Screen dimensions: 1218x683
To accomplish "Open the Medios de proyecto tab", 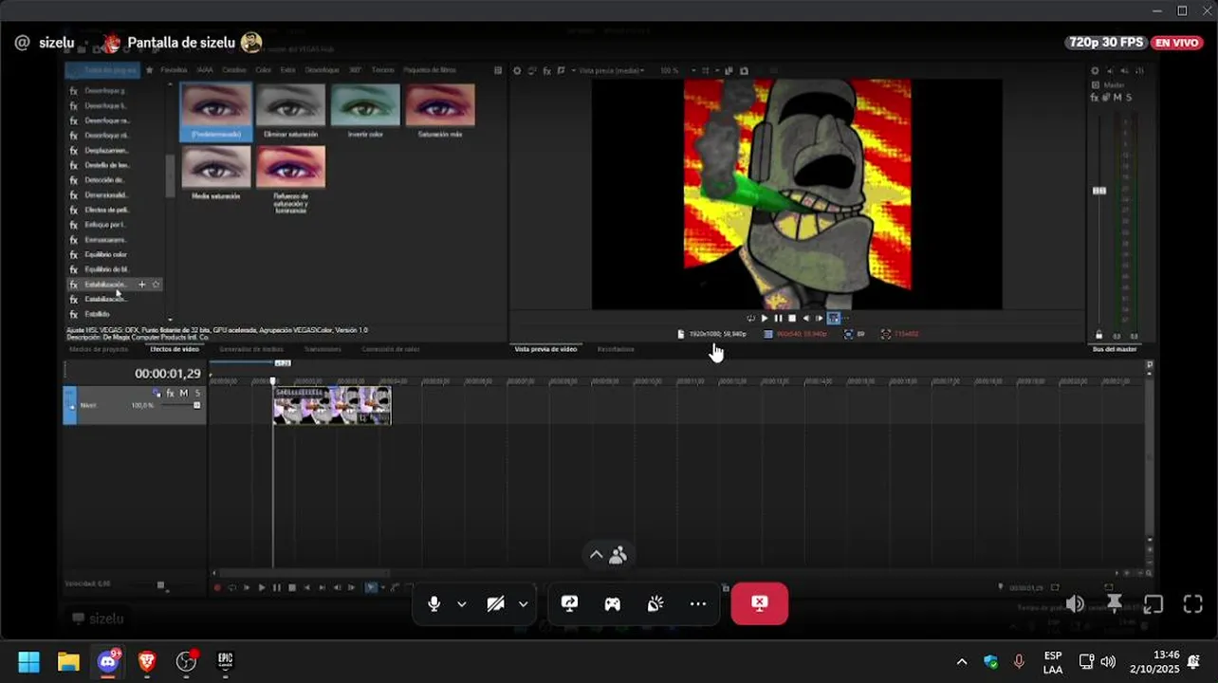I will [99, 349].
